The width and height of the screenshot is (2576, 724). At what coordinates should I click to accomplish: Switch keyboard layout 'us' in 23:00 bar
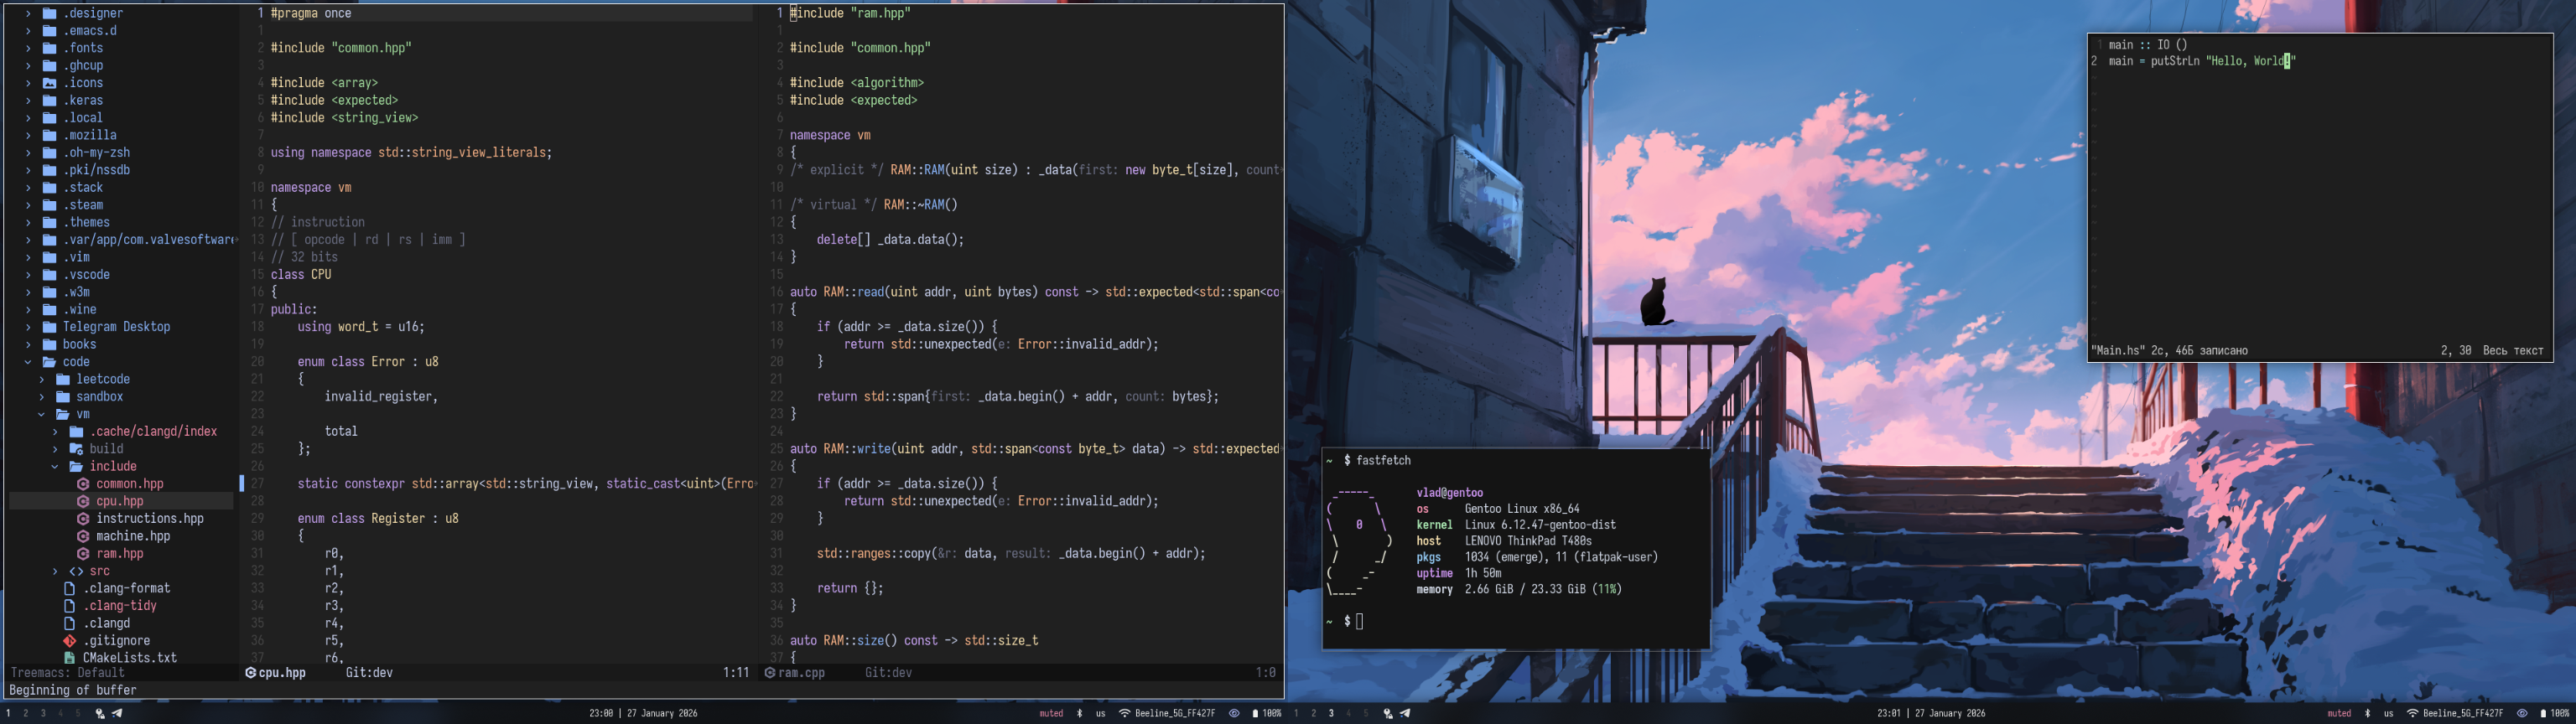pos(1100,713)
